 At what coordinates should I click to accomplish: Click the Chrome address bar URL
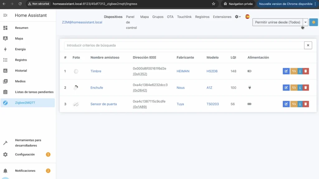[x=95, y=4]
